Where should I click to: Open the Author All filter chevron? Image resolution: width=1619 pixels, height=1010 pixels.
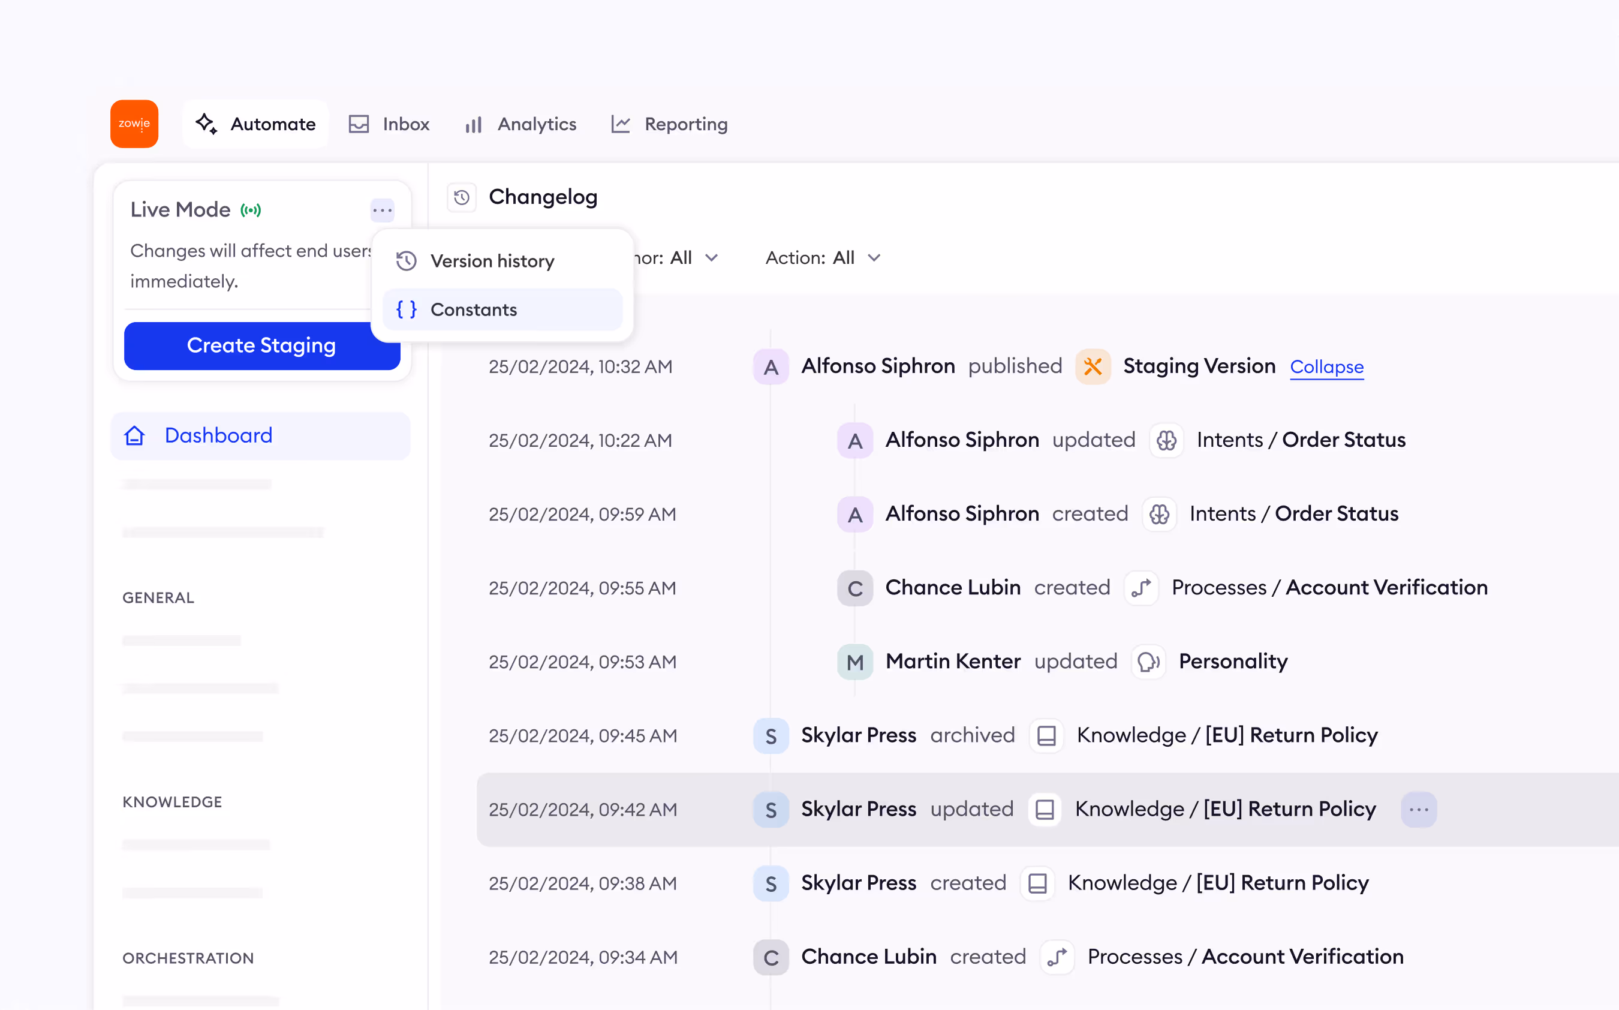click(712, 258)
